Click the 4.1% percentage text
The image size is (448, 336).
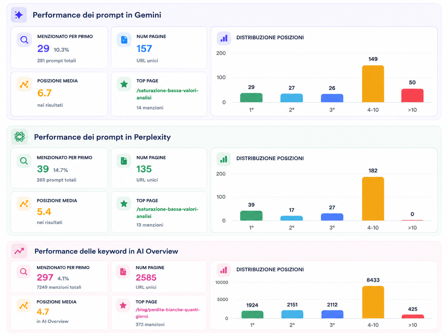click(63, 278)
